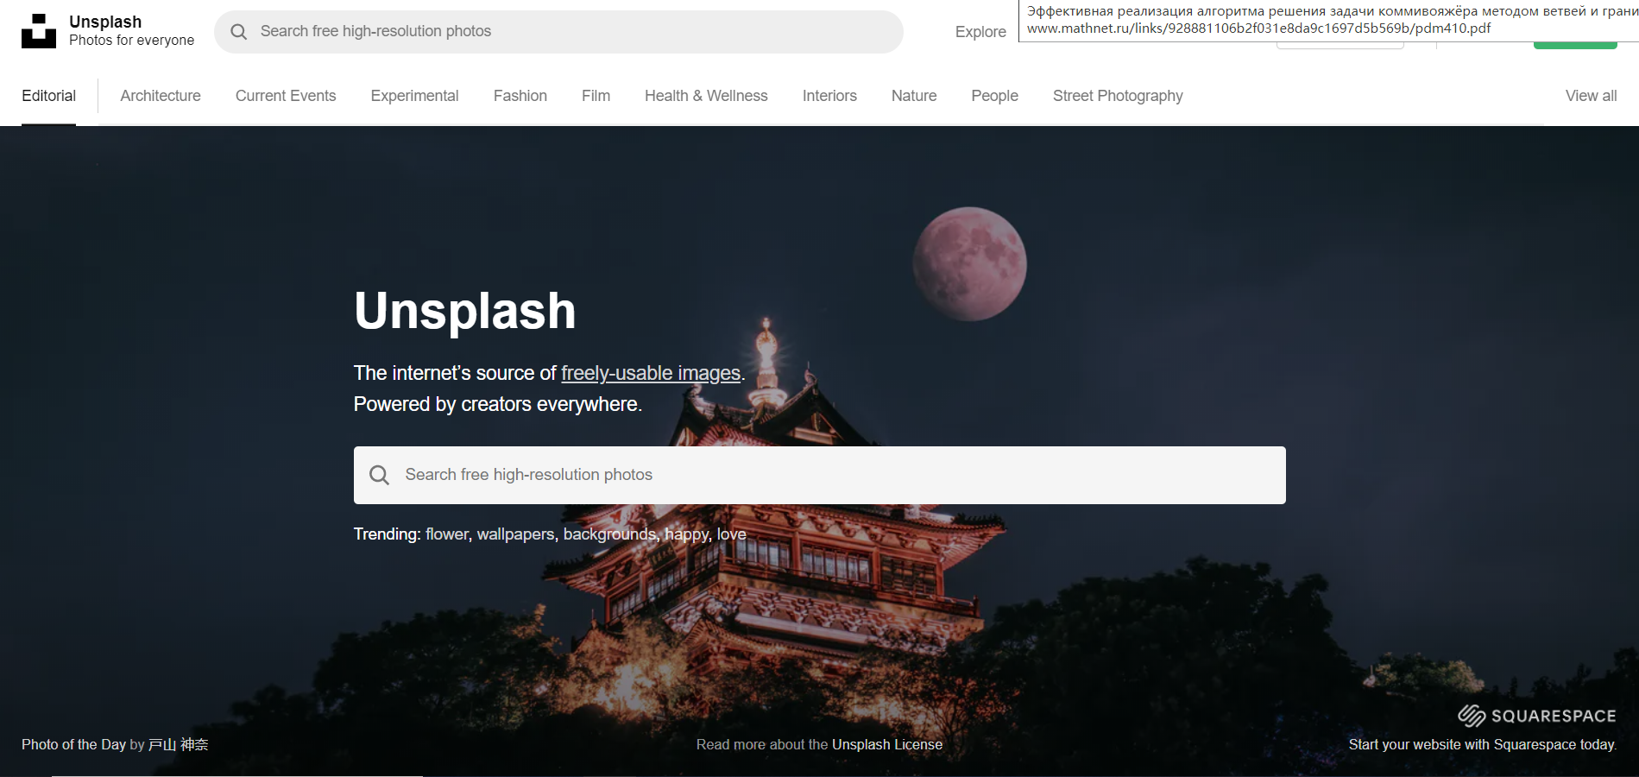
Task: Focus the top search photos field
Action: click(x=558, y=32)
